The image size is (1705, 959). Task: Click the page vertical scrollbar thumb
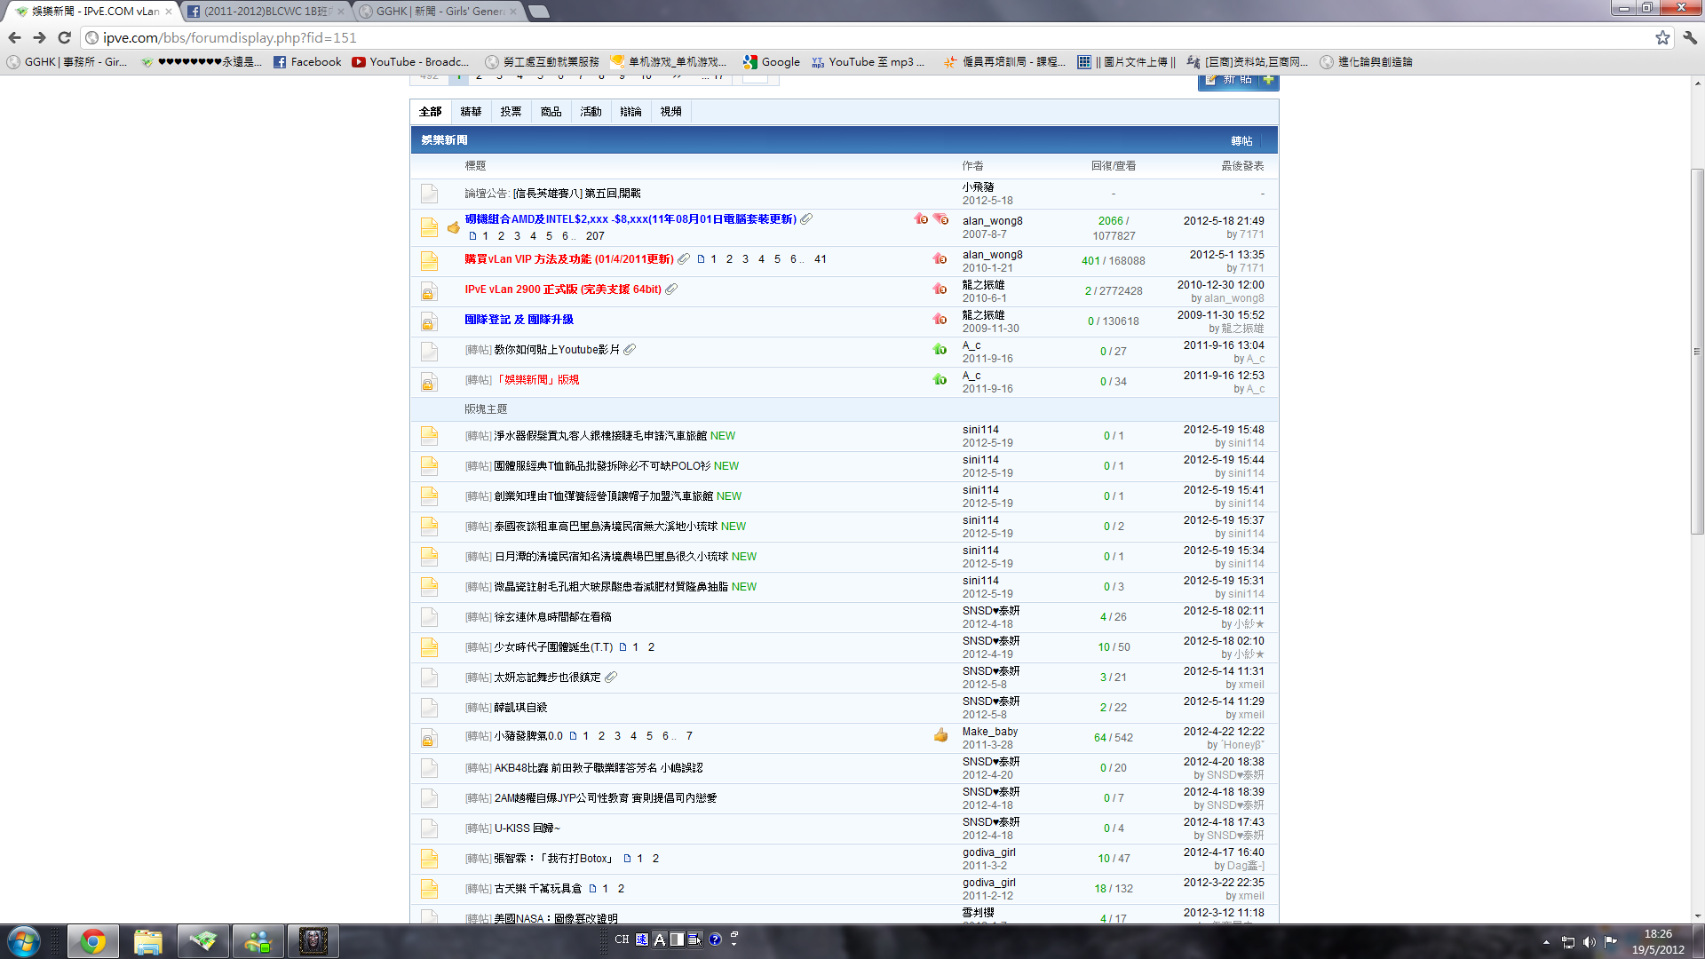[1697, 351]
